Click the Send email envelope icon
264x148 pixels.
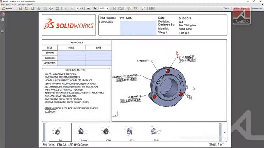58,8
